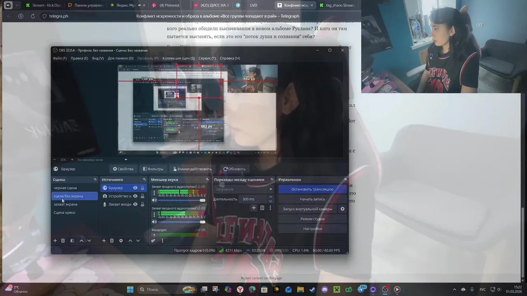Image resolution: width=527 pixels, height=296 pixels.
Task: Mute first Захват входного аудиопотока channel
Action: click(x=154, y=200)
